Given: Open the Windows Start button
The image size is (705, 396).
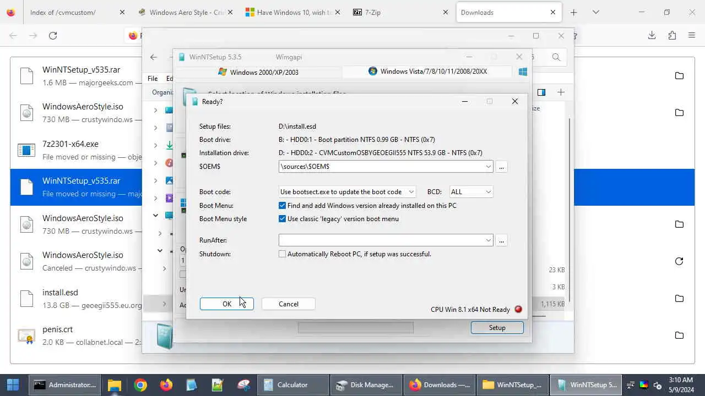Looking at the screenshot, I should pyautogui.click(x=13, y=385).
